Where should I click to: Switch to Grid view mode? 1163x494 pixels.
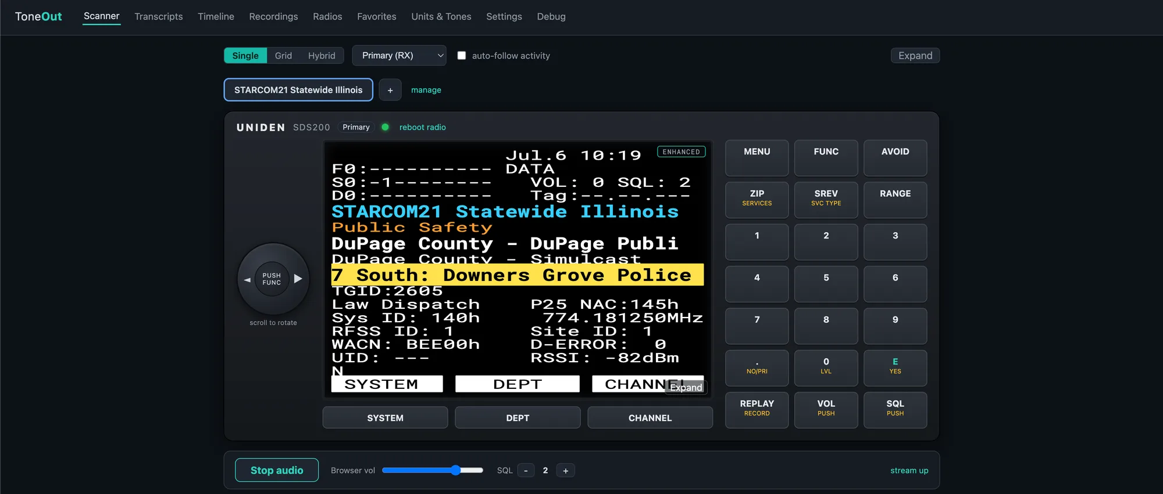(283, 56)
